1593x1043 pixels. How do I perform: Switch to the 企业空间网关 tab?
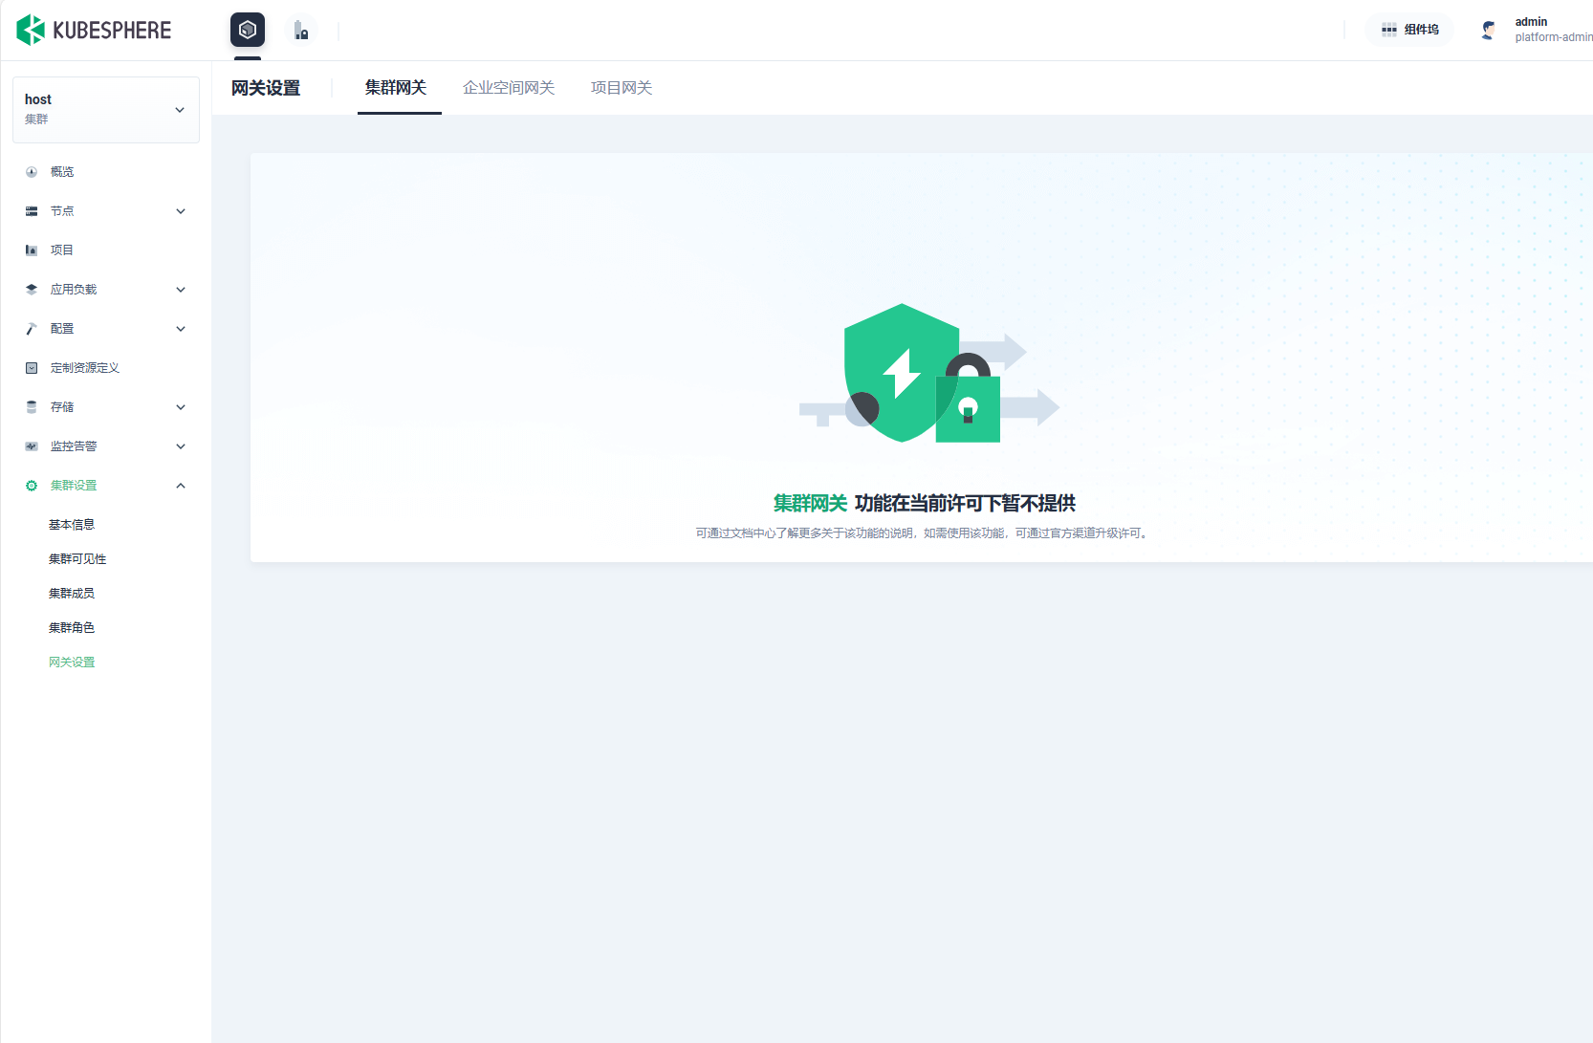coord(509,88)
